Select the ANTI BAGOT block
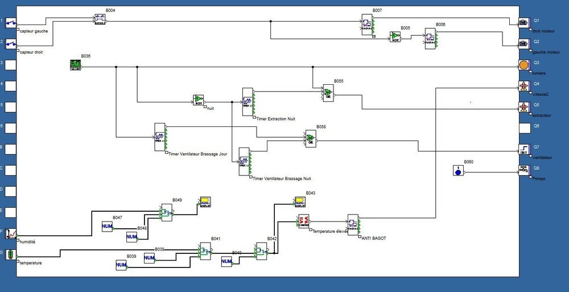This screenshot has width=569, height=292. [353, 225]
